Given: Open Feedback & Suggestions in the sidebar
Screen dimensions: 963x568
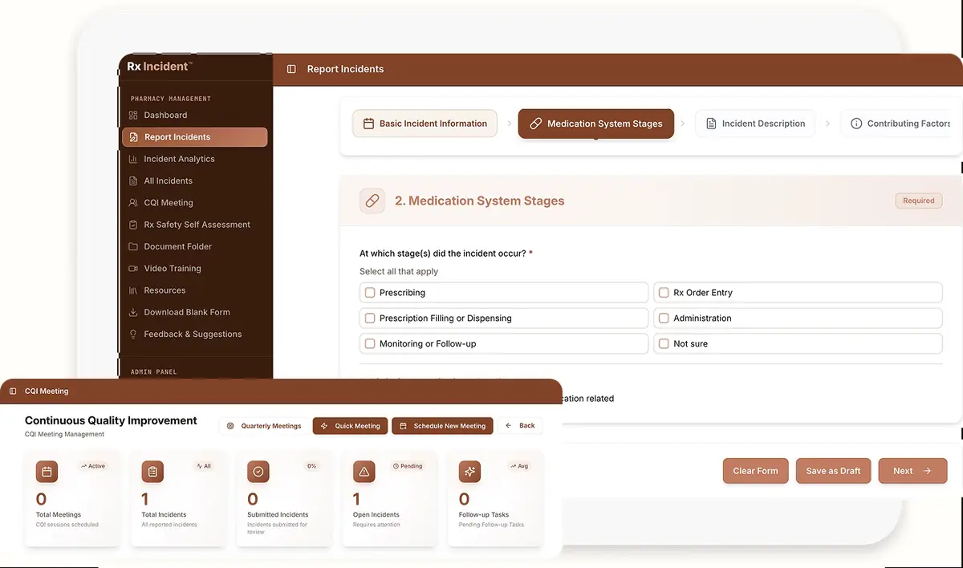Looking at the screenshot, I should coord(194,334).
